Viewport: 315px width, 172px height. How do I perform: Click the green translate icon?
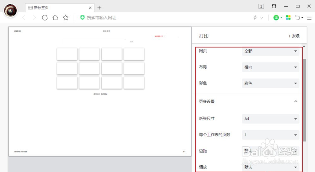(276, 18)
